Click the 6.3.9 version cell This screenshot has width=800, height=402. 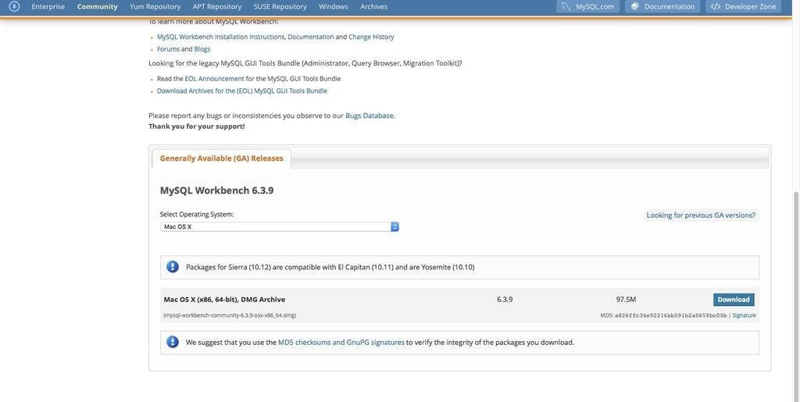tap(505, 300)
